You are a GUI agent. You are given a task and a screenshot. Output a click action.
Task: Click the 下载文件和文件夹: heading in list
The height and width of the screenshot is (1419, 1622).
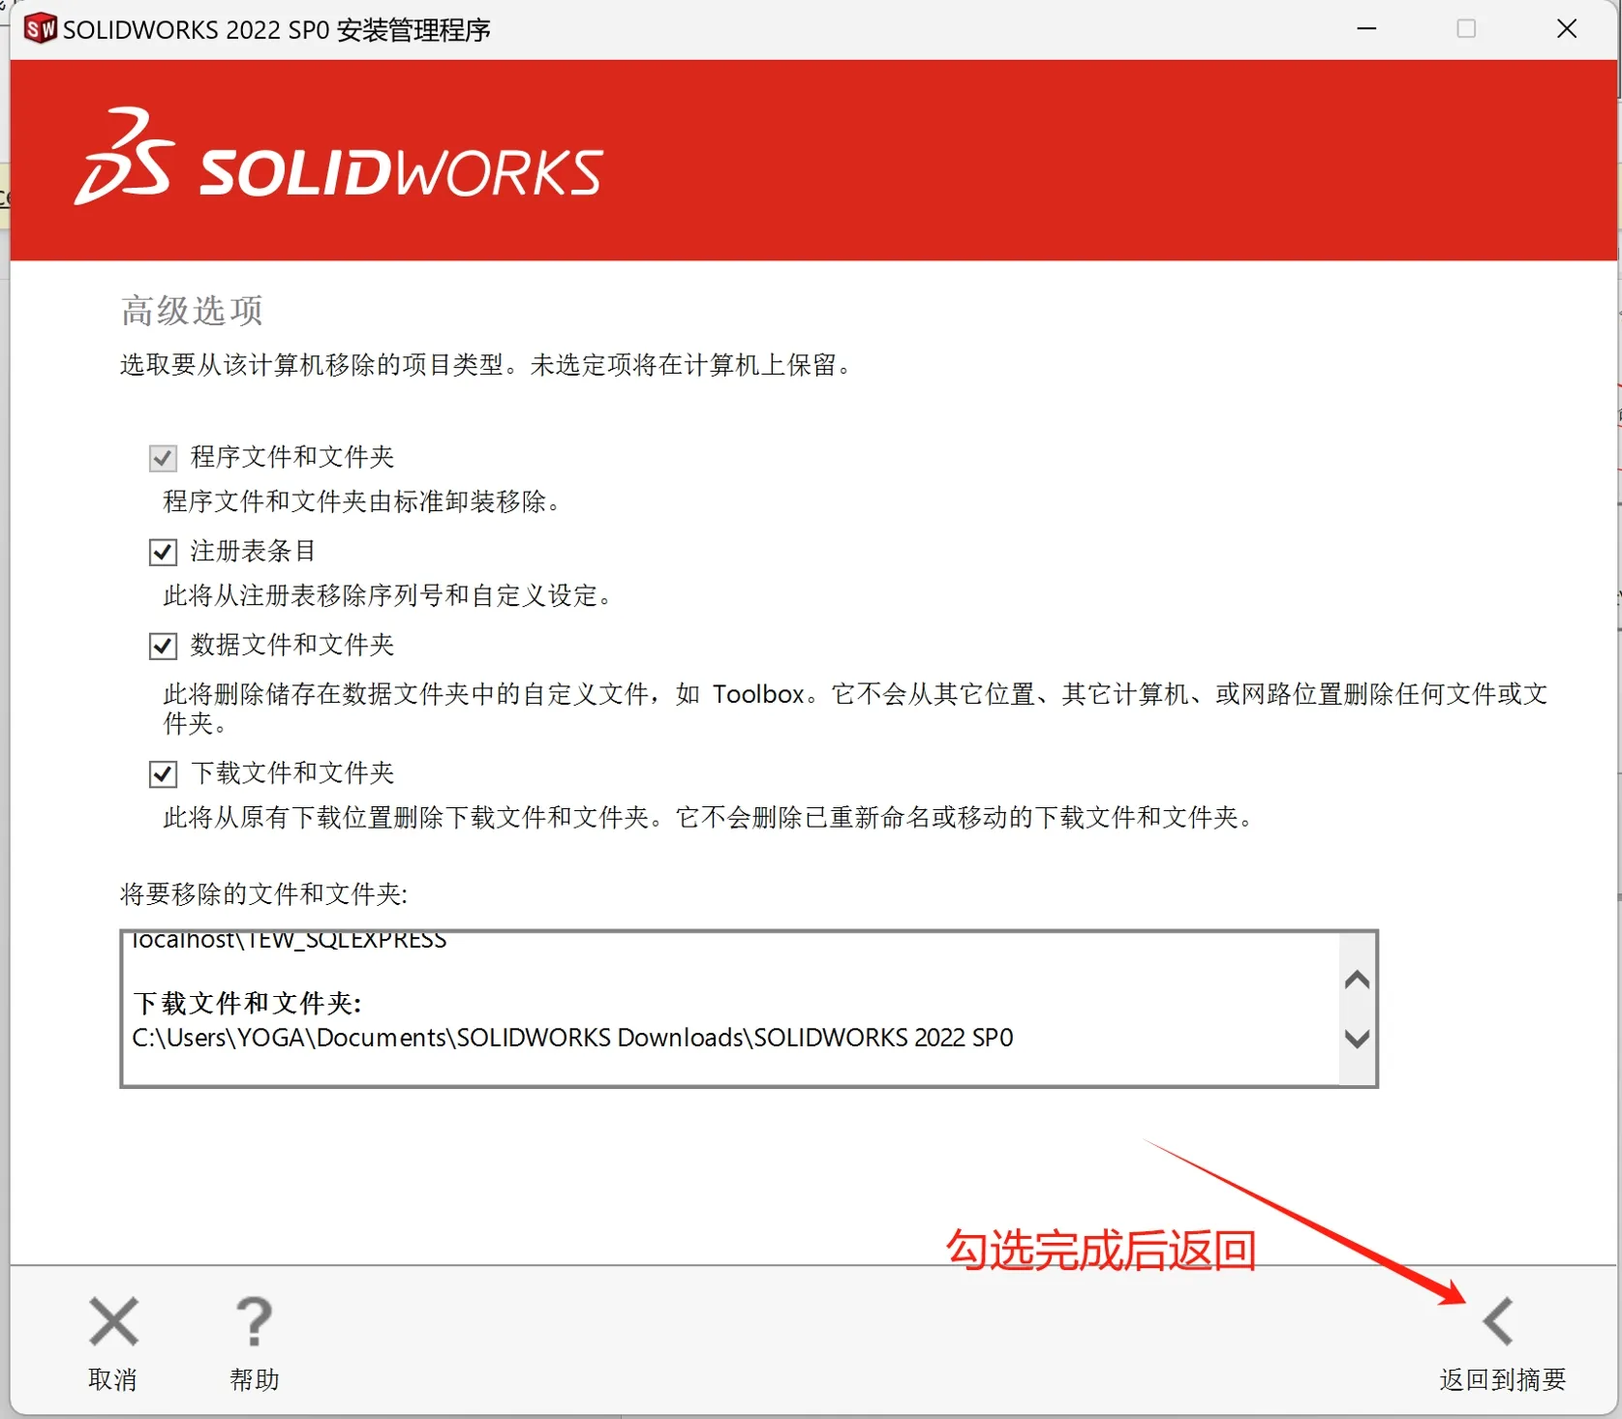coord(247,1003)
